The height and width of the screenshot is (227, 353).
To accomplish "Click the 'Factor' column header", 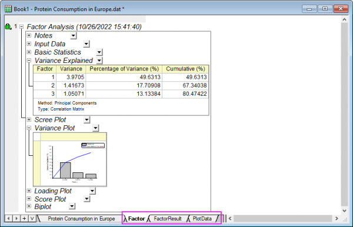I will click(x=45, y=69).
